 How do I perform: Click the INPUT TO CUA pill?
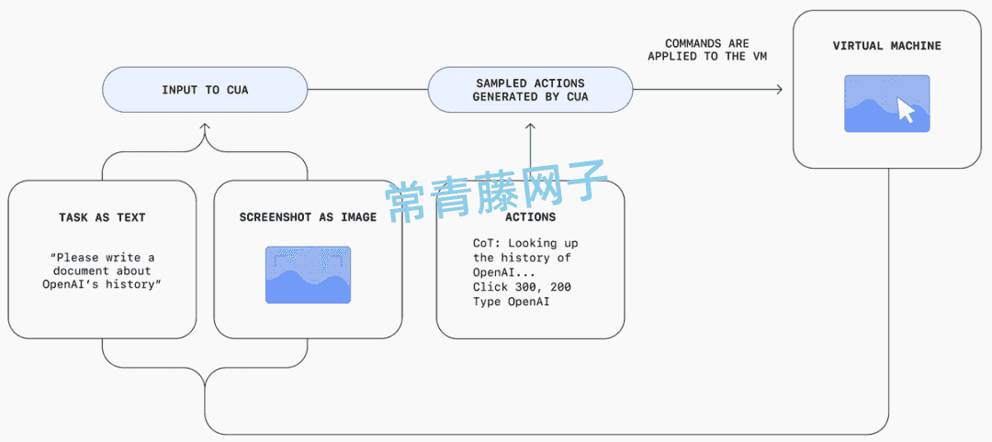205,90
